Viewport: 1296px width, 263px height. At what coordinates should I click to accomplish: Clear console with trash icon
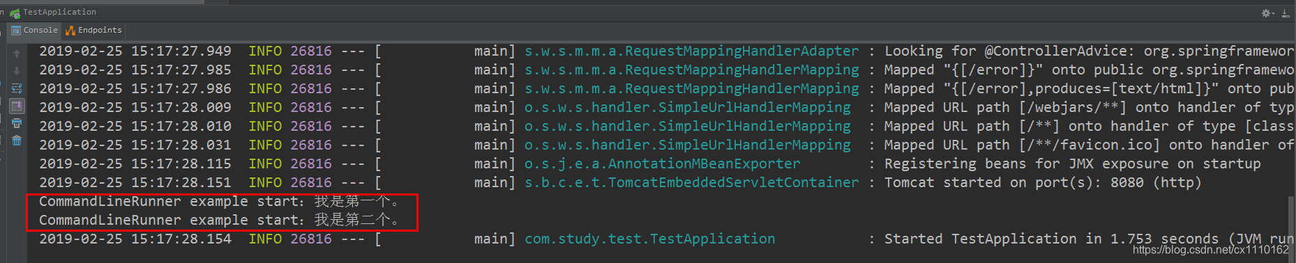click(x=17, y=141)
